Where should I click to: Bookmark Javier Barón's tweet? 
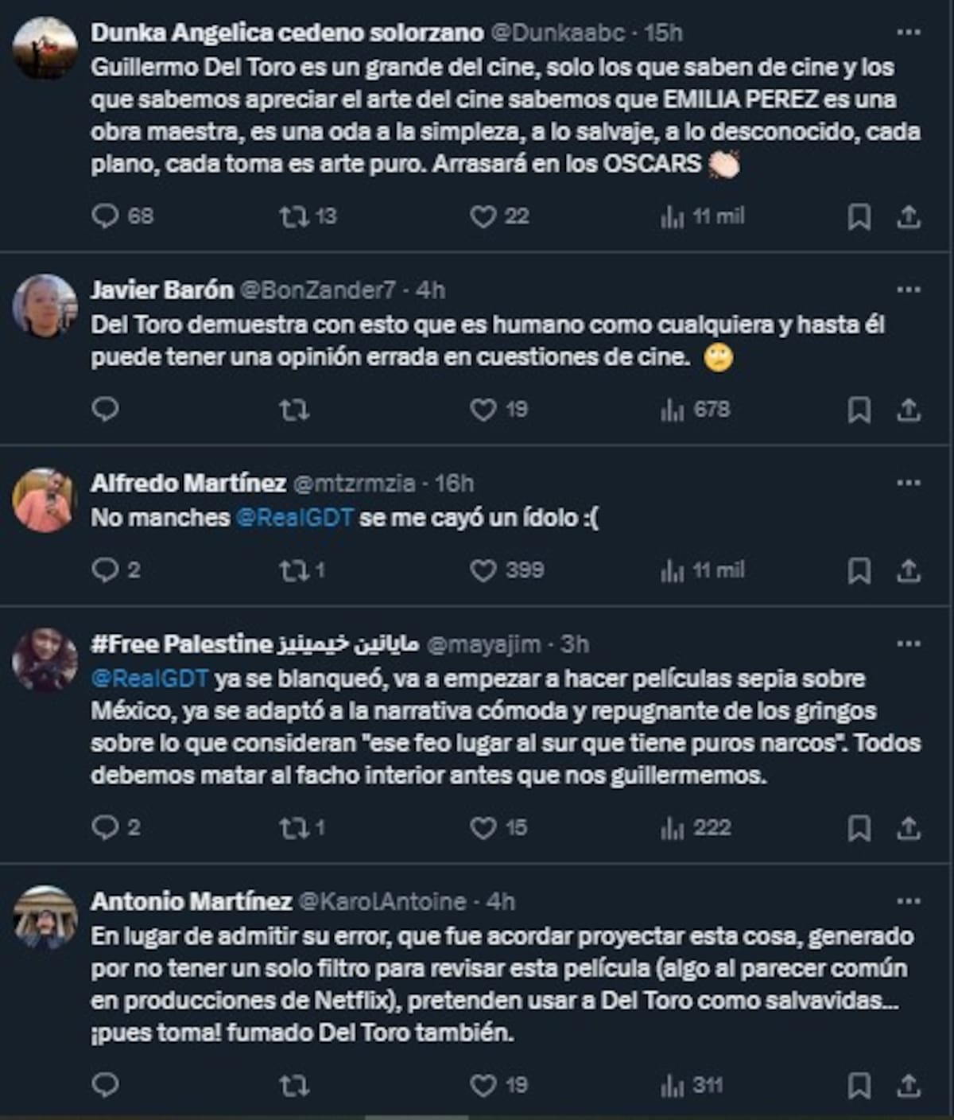[x=859, y=410]
